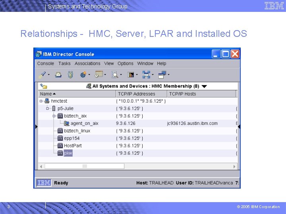Click the discovery flashlight toolbar icon
The height and width of the screenshot is (214, 286).
(42, 75)
